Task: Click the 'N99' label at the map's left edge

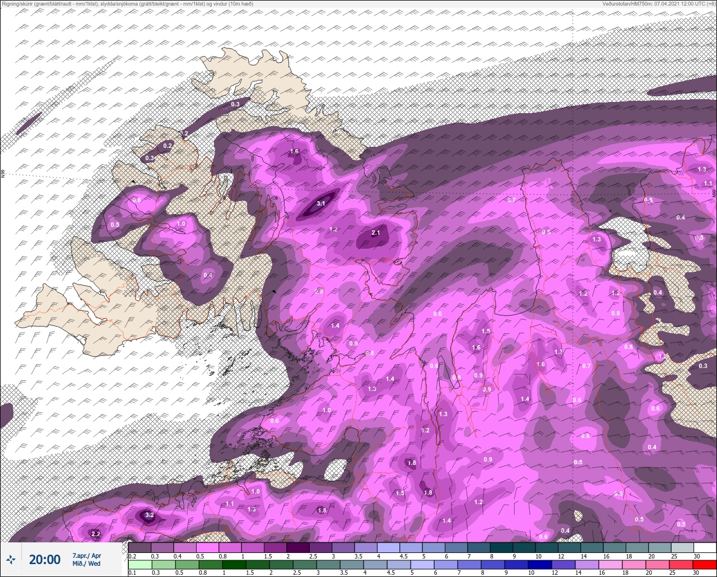Action: [3, 174]
